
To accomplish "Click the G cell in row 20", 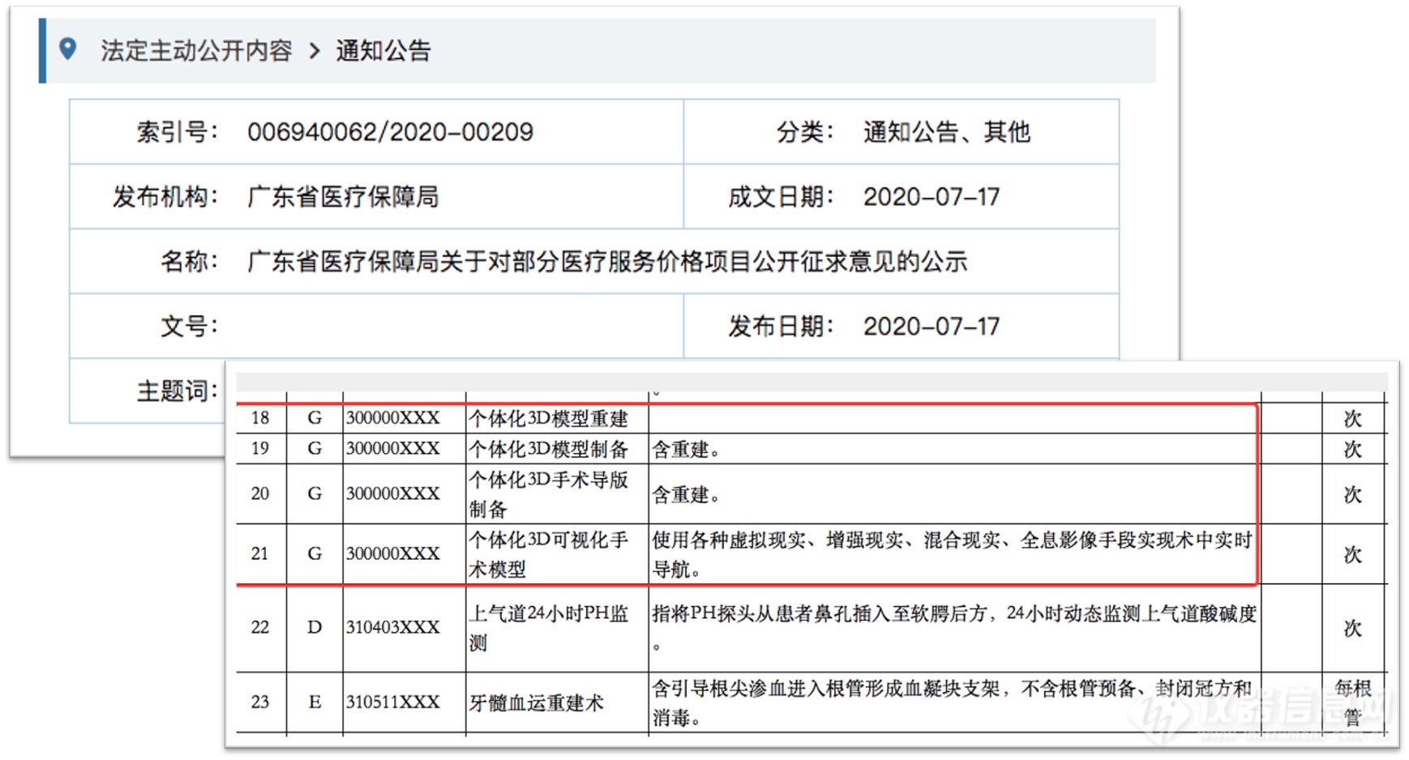I will coord(315,493).
